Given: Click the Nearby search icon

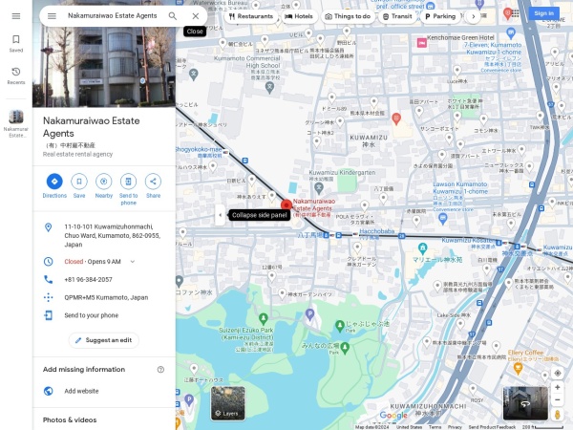Looking at the screenshot, I should click(103, 182).
